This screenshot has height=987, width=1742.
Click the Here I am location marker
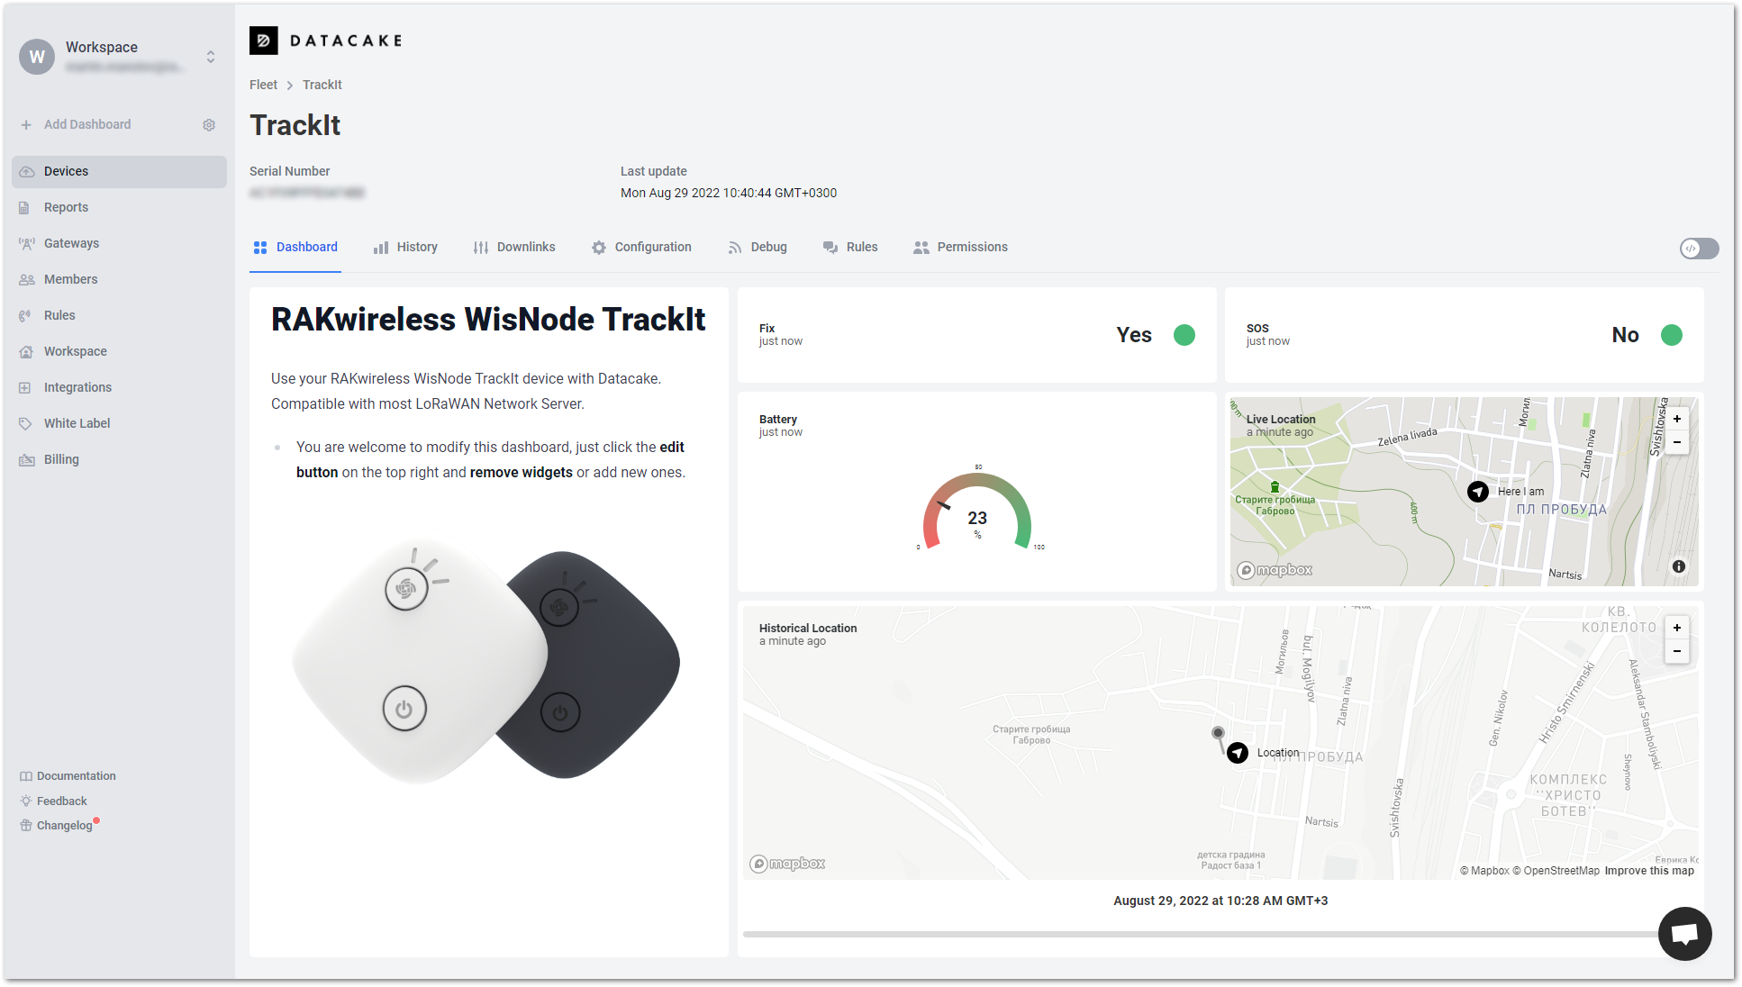pos(1477,492)
